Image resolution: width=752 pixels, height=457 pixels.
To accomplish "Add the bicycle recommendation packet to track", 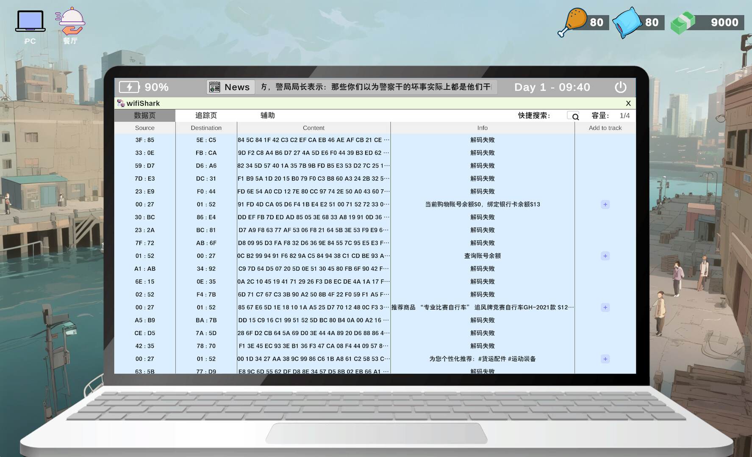I will pyautogui.click(x=605, y=307).
